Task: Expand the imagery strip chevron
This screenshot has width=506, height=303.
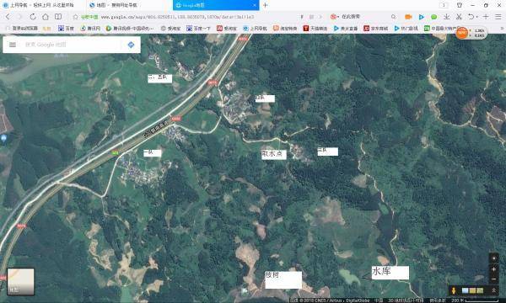Action: [493, 290]
